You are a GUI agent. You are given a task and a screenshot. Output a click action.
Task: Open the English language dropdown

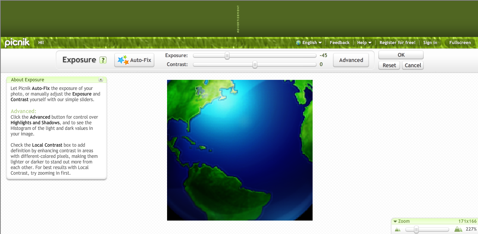click(x=312, y=43)
